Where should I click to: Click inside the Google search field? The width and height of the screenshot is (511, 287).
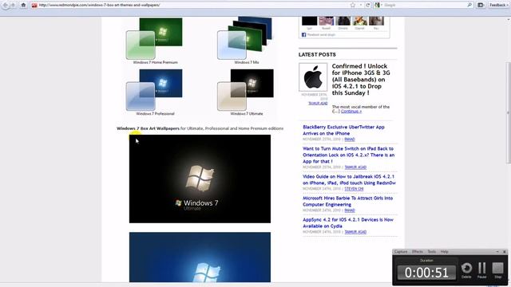pyautogui.click(x=425, y=5)
